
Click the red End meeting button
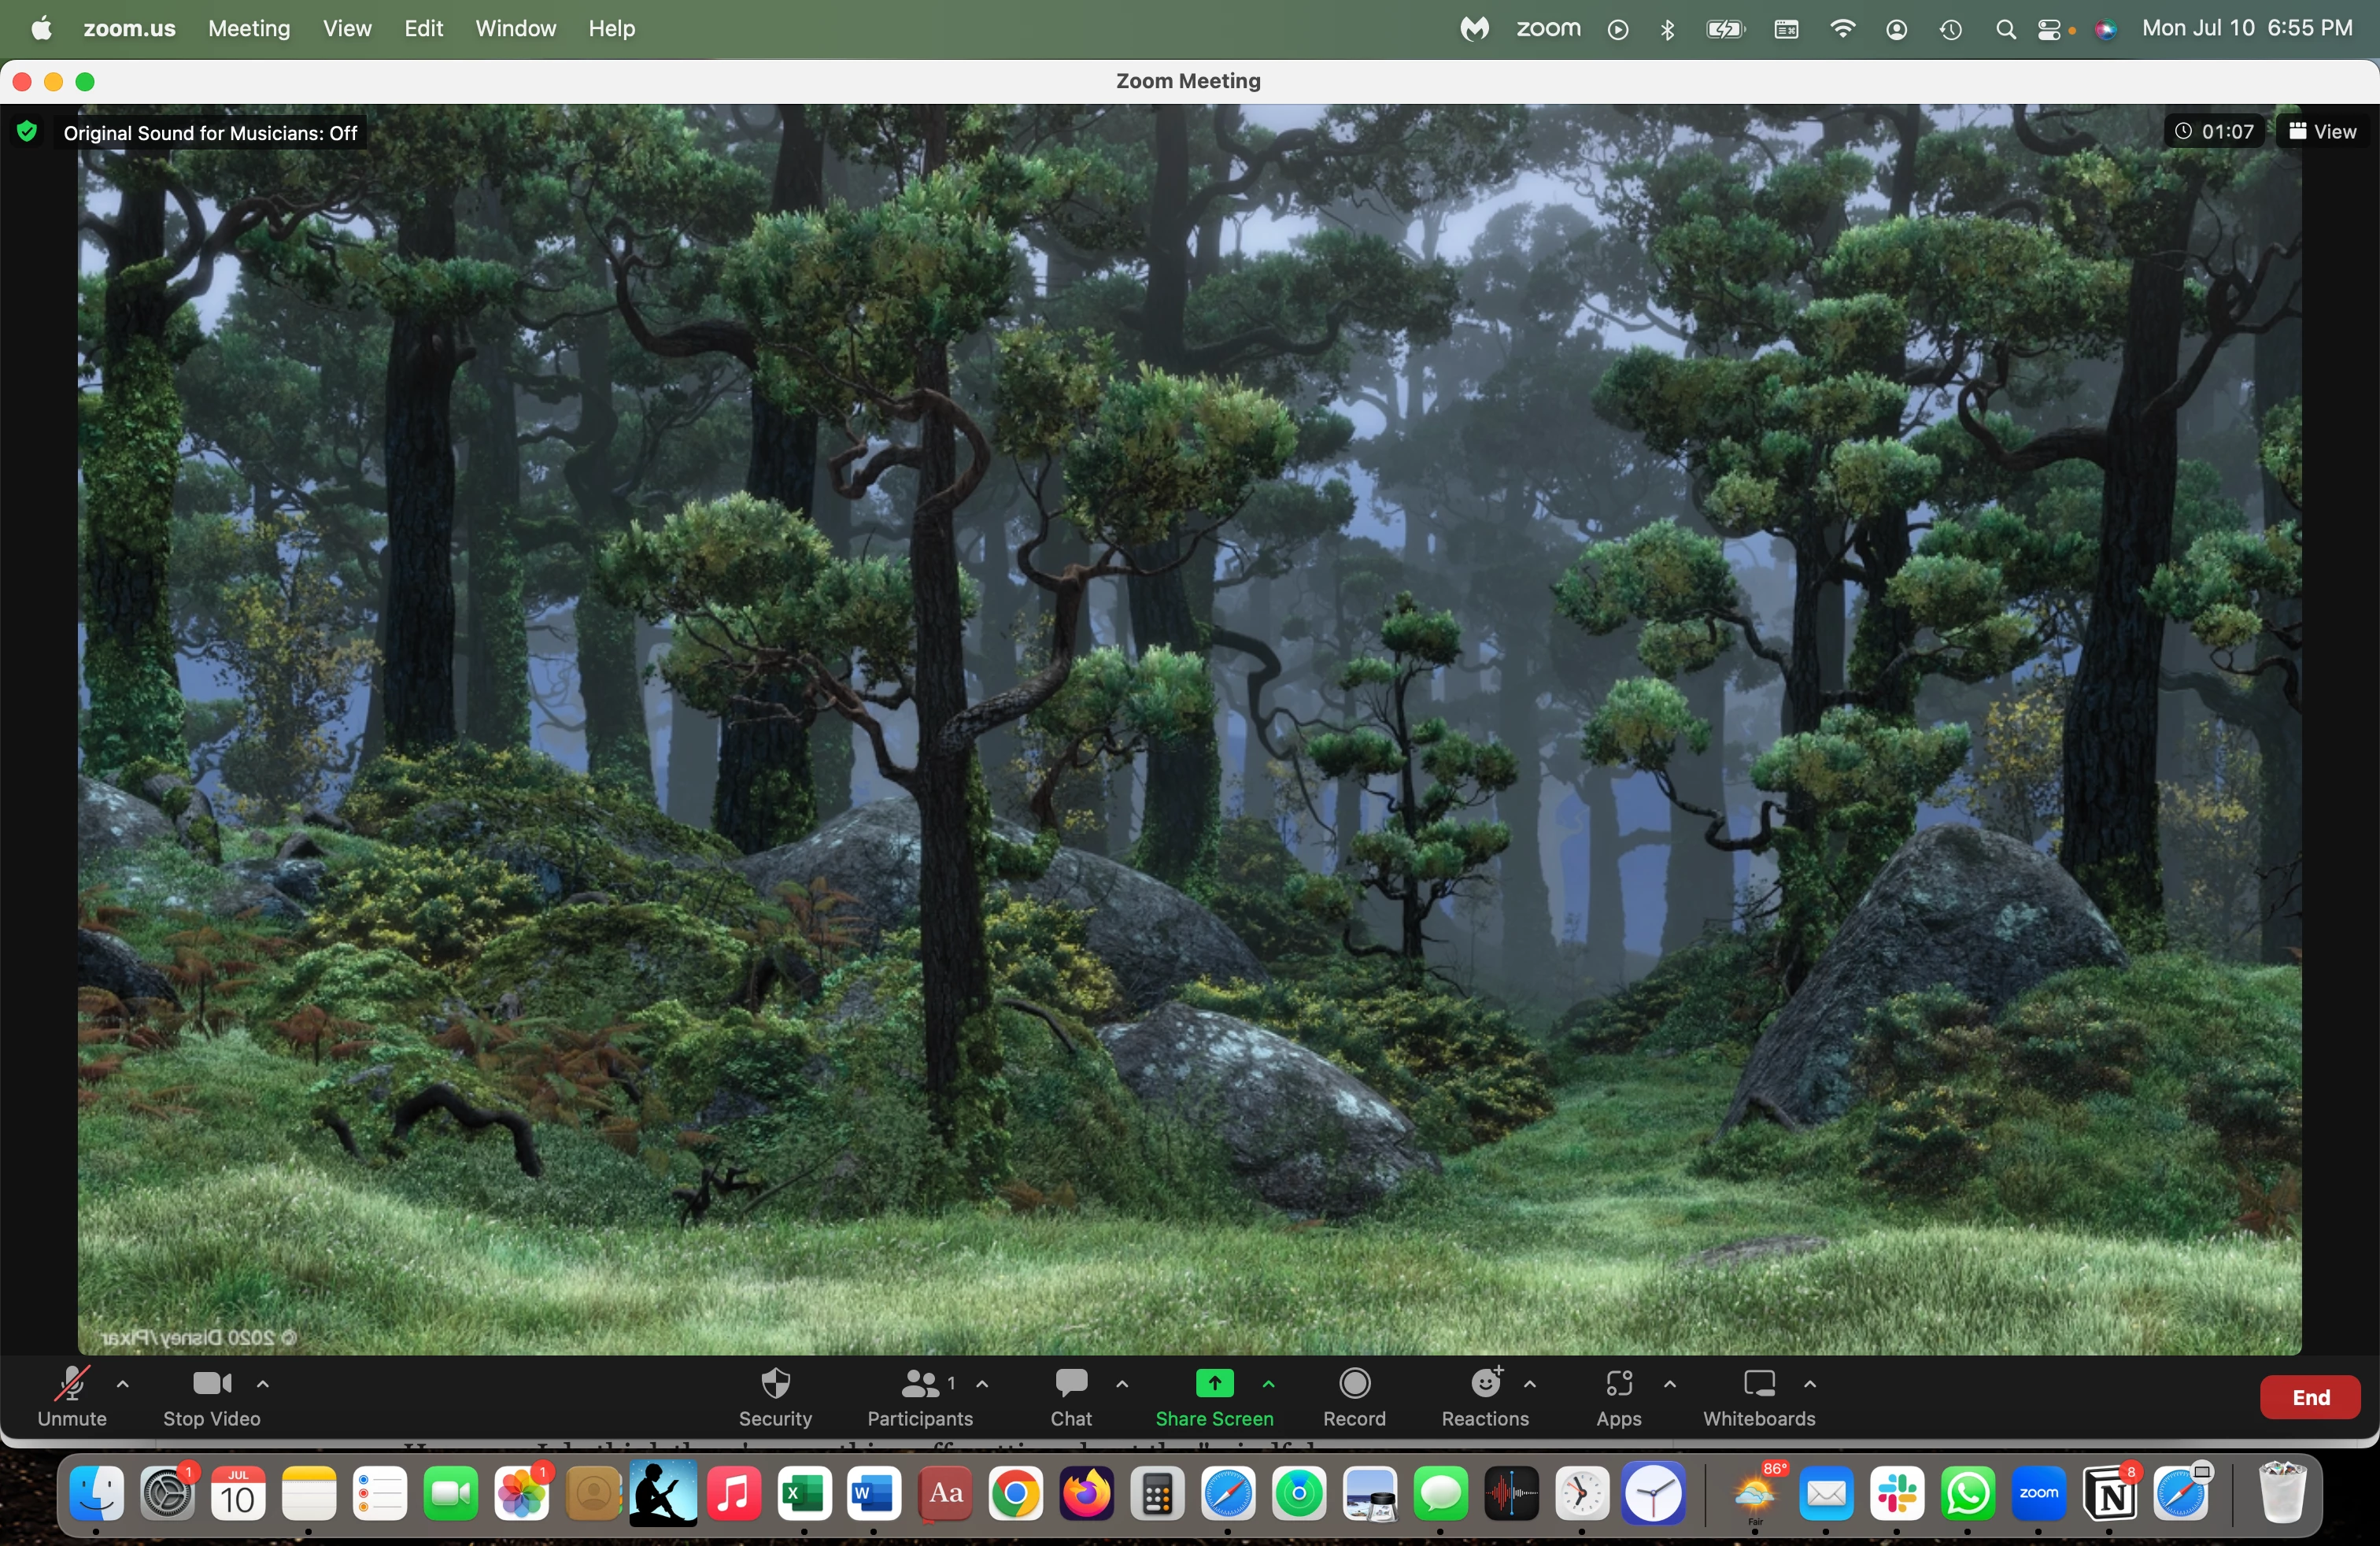pyautogui.click(x=2309, y=1397)
